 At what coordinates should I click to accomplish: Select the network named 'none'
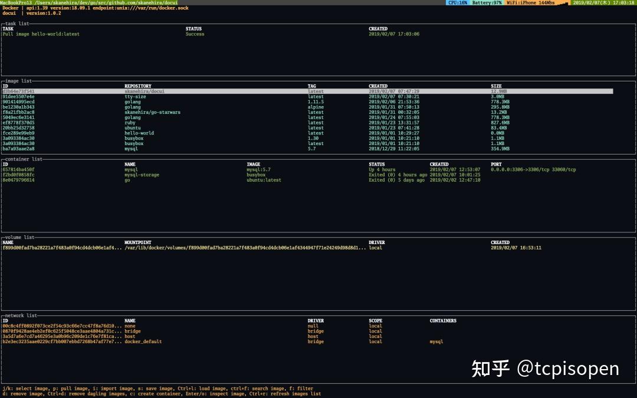[x=130, y=326]
